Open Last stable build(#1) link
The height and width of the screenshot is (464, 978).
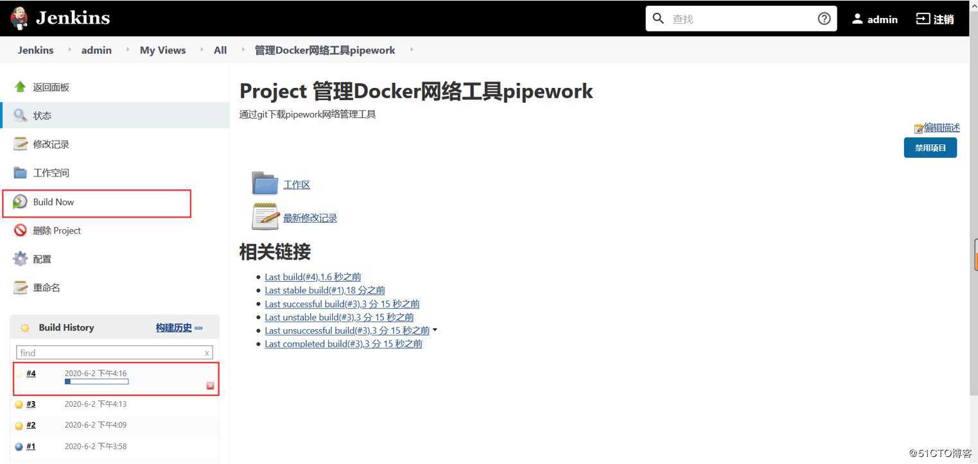tap(325, 290)
